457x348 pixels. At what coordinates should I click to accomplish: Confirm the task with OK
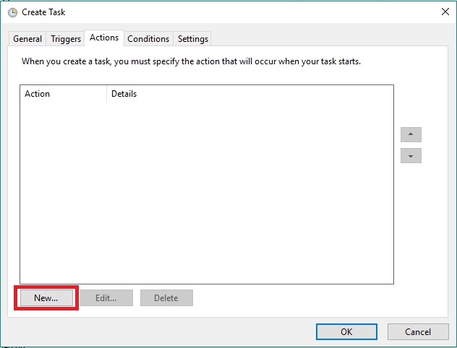pyautogui.click(x=346, y=331)
